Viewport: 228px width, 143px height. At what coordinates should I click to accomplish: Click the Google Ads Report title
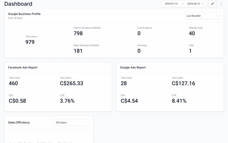pyautogui.click(x=133, y=68)
